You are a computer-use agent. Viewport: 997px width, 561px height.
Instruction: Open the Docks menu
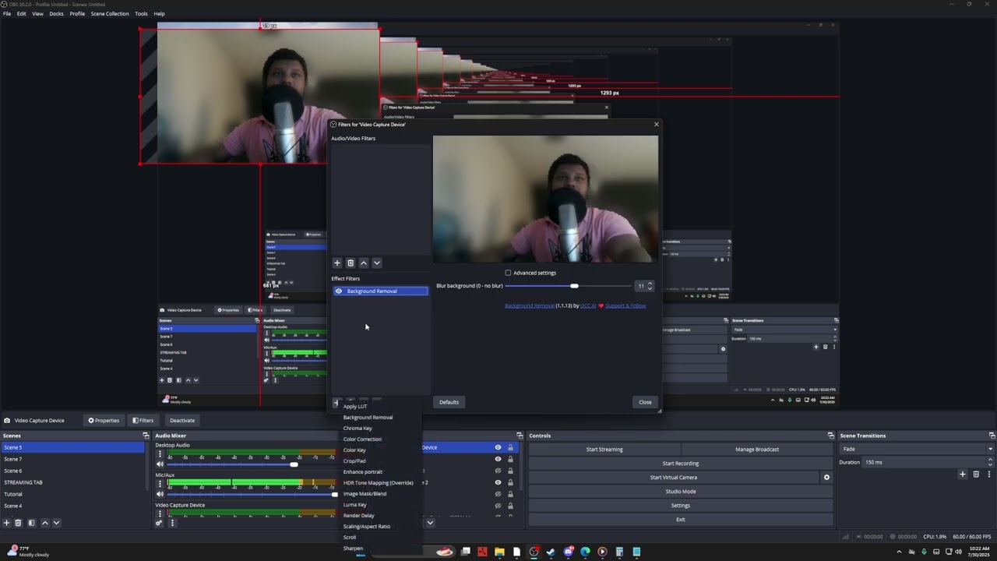pyautogui.click(x=56, y=13)
